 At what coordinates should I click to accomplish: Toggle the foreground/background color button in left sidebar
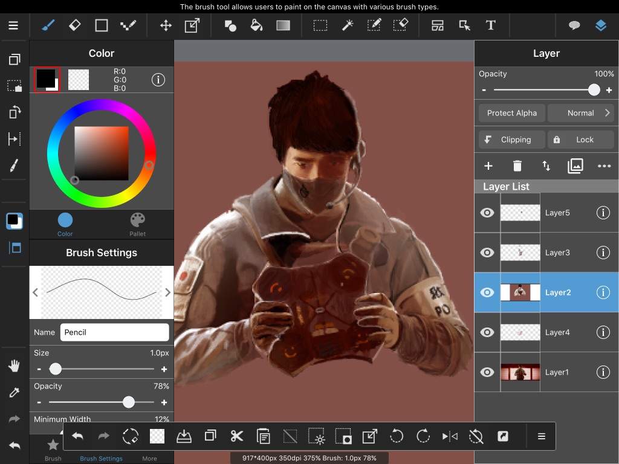pyautogui.click(x=15, y=221)
